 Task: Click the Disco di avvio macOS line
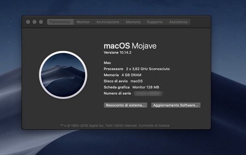123,81
